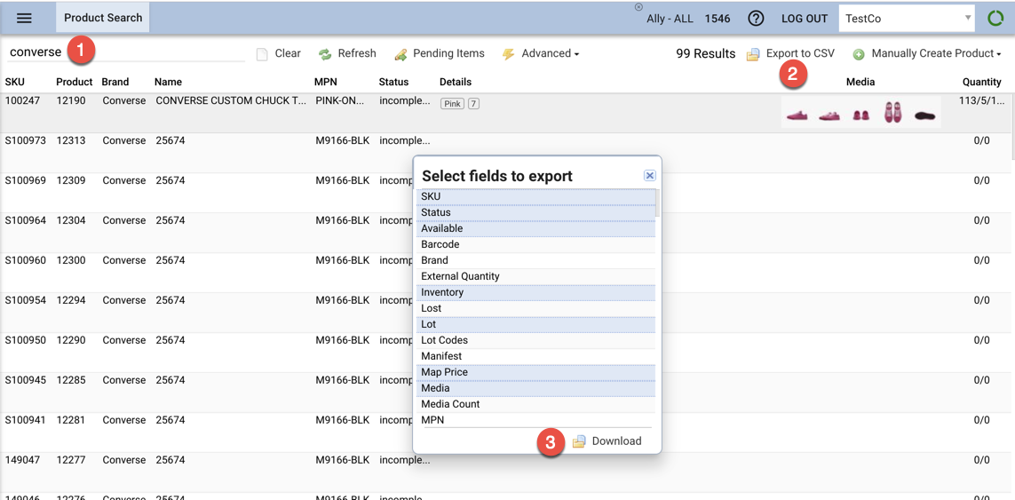Sort by the Product column header

coord(75,83)
